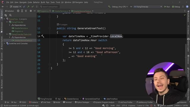The image size is (190, 107).
Task: Collapse the FixingTime solution node
Action: (4, 19)
